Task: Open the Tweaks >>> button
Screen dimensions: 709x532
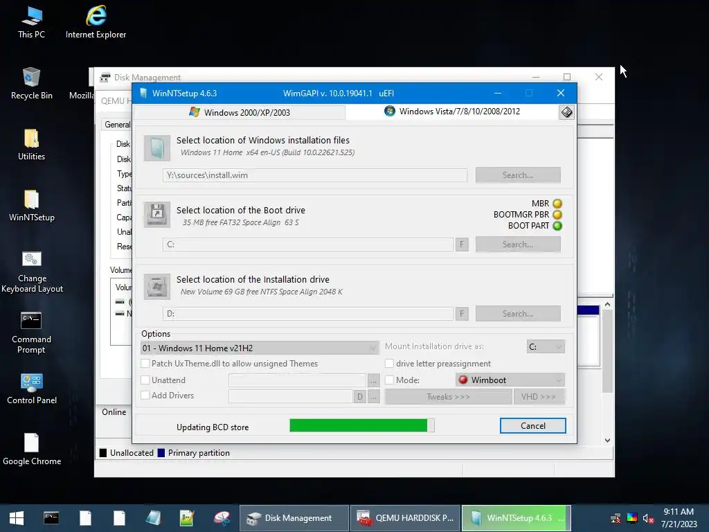Action: (x=448, y=397)
